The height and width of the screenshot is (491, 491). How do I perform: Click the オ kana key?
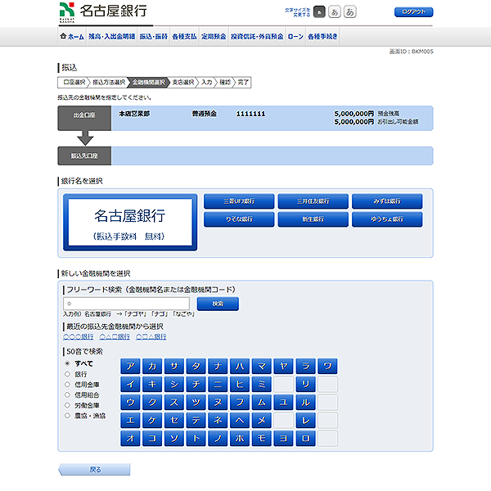pos(131,439)
